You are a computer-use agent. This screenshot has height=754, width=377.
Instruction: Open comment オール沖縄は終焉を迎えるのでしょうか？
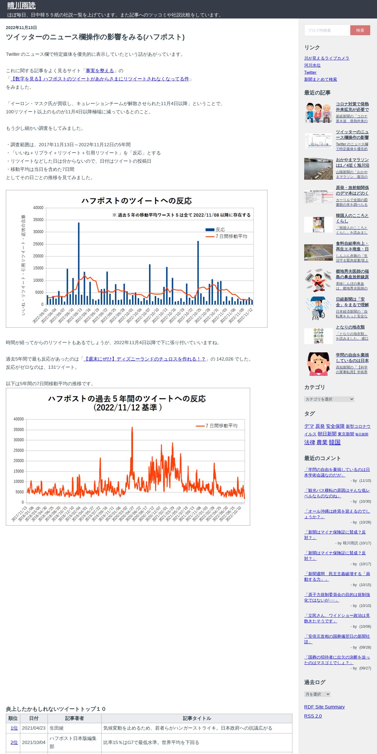(337, 514)
